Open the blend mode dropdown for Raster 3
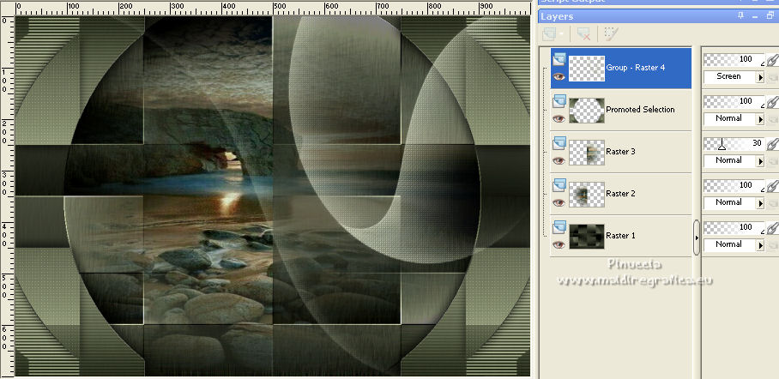This screenshot has height=379, width=779. coord(734,160)
